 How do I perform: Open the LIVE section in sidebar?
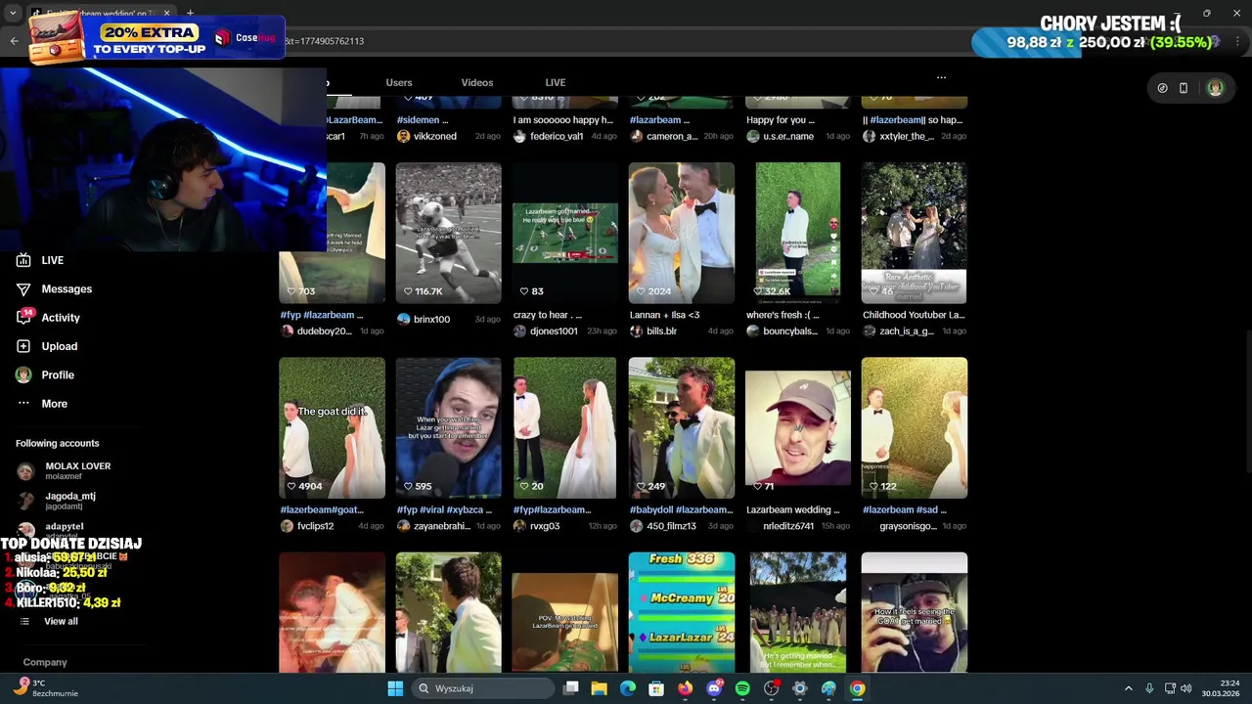coord(40,260)
